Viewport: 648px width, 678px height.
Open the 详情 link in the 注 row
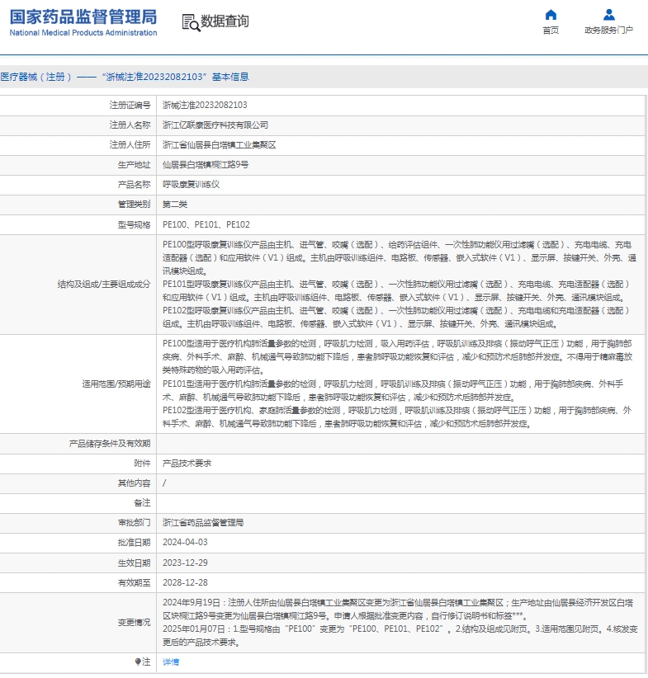pyautogui.click(x=171, y=662)
